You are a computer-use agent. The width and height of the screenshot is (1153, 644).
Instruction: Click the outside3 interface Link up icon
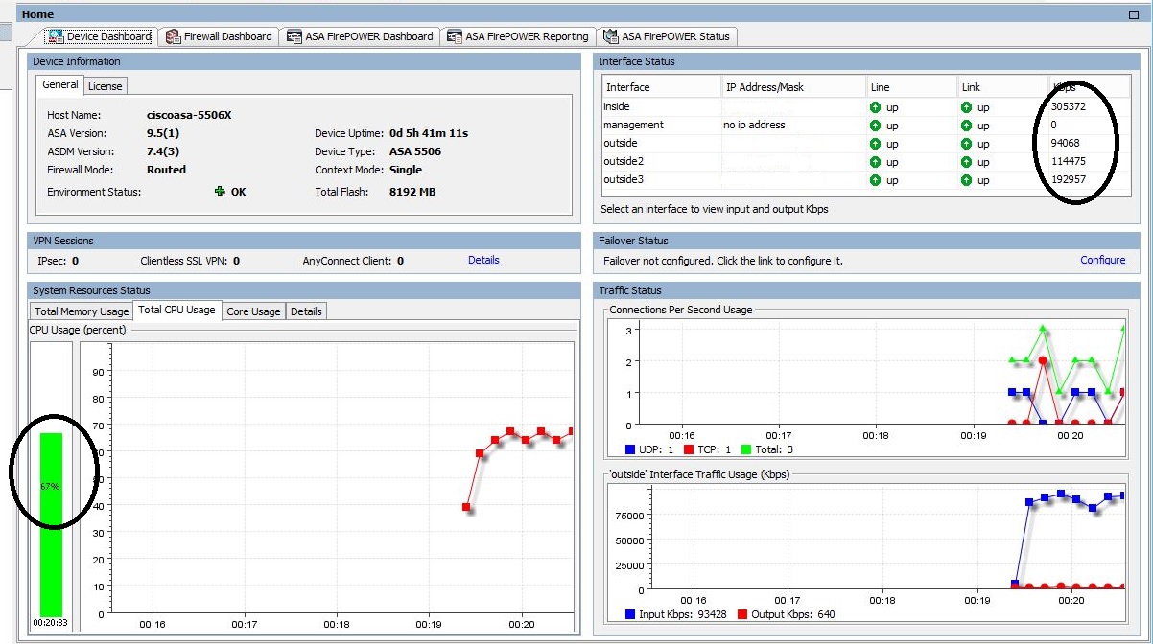click(966, 180)
